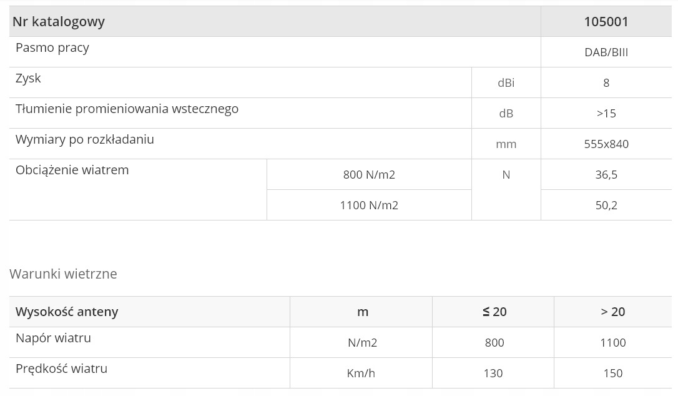Image resolution: width=678 pixels, height=396 pixels.
Task: Select the DAB/BIII value cell
Action: pos(606,52)
